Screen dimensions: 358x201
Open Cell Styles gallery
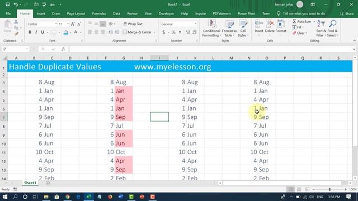click(x=243, y=28)
